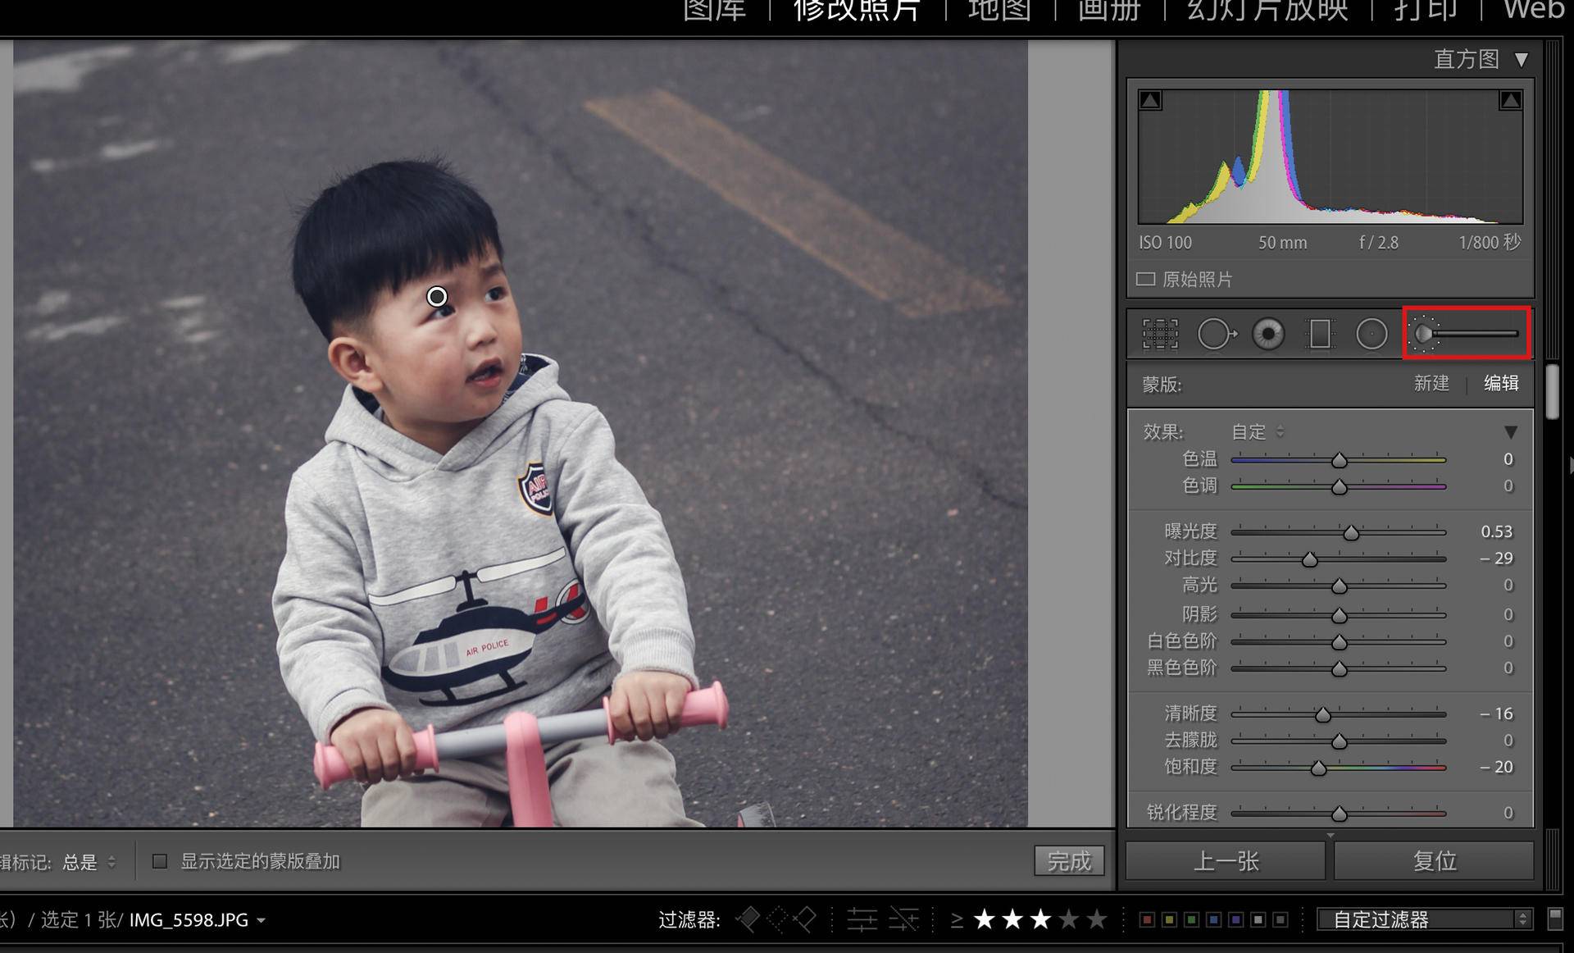Check 显示选定的蒙版叠加 option
The image size is (1574, 953).
tap(160, 861)
